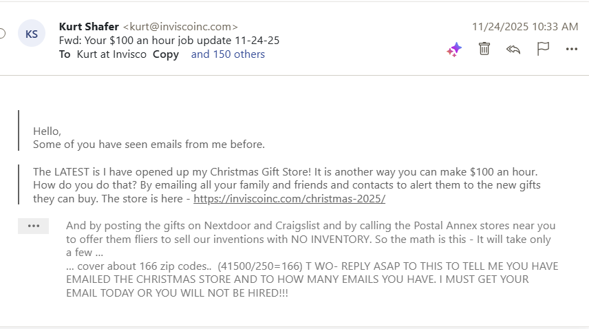The height and width of the screenshot is (329, 589).
Task: Click the paragraph starting "The LATEST is"
Action: [285, 171]
